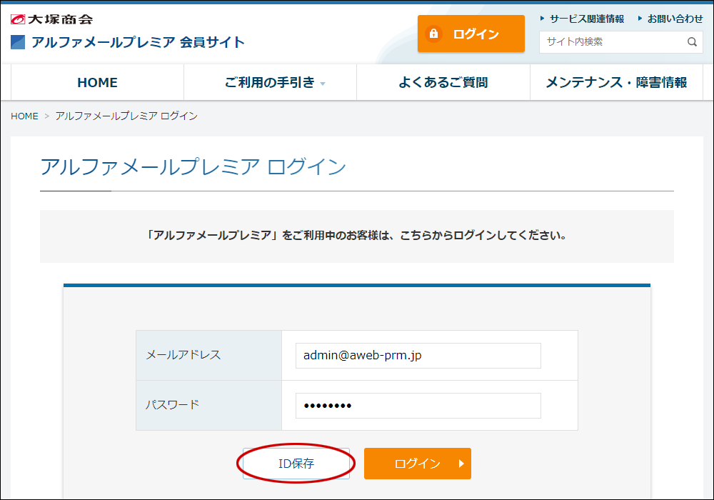
Task: Open the よくあるご質問 tab
Action: click(443, 82)
